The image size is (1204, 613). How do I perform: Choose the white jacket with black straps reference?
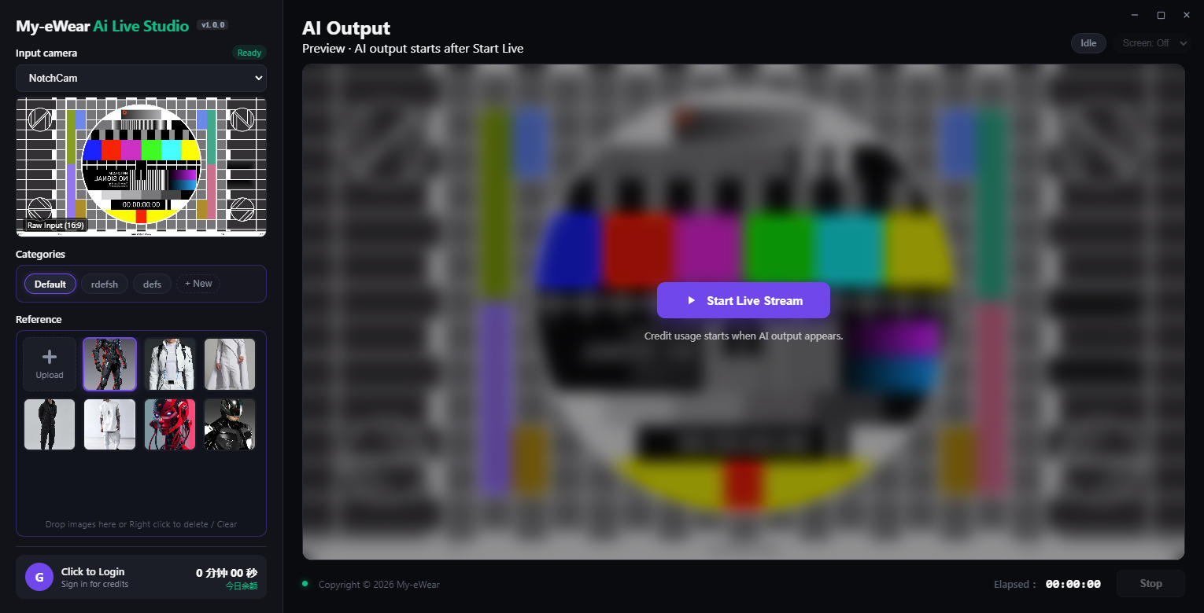click(170, 364)
